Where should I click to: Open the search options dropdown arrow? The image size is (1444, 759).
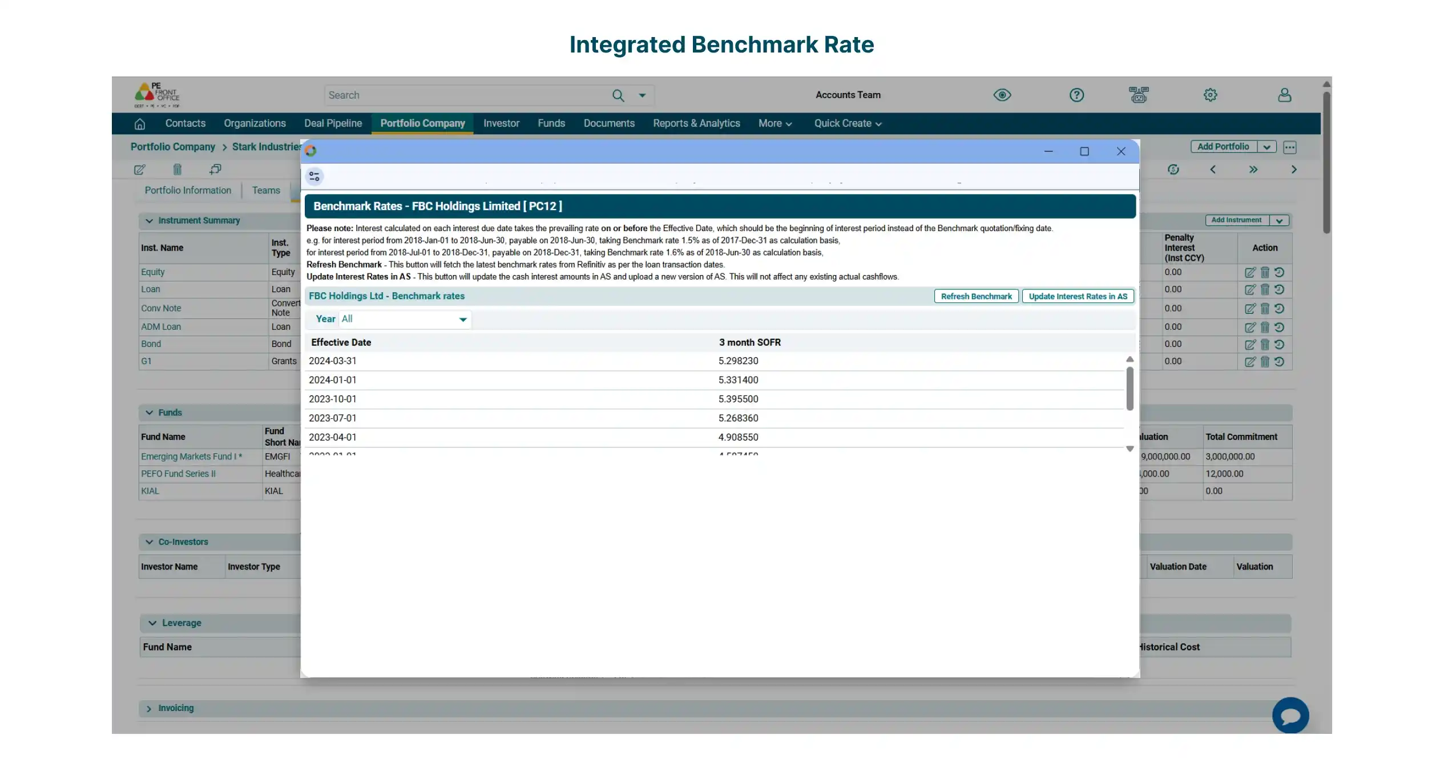point(642,95)
